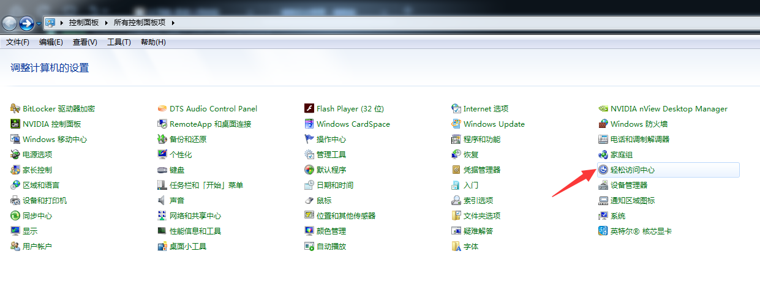
Task: Open the 电话和调制解调器 link
Action: pyautogui.click(x=640, y=139)
